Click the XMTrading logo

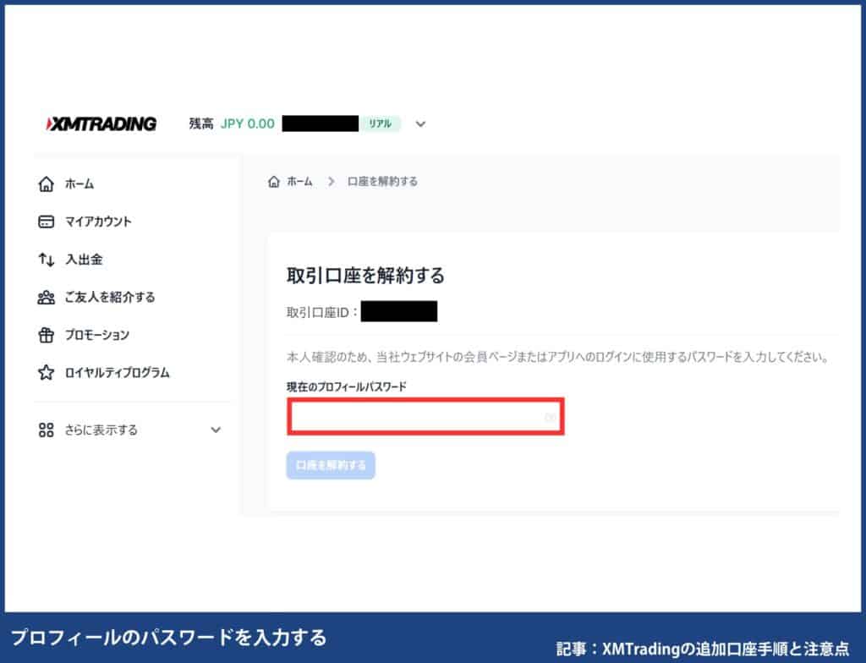[x=101, y=123]
